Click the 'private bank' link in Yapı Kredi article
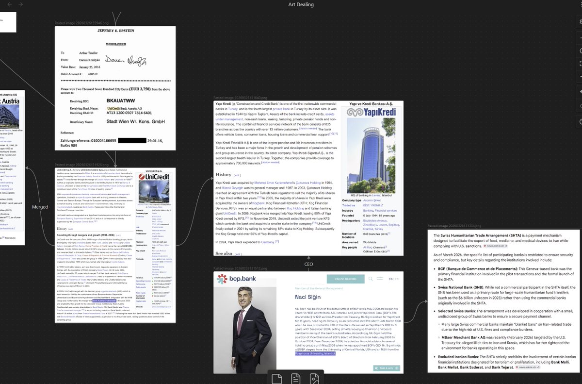The height and width of the screenshot is (384, 582). click(282, 110)
